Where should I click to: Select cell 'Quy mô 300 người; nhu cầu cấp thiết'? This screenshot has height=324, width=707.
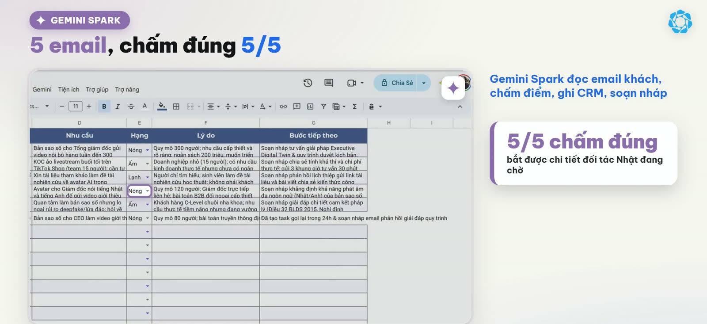coord(205,150)
